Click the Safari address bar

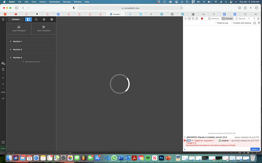pos(130,8)
